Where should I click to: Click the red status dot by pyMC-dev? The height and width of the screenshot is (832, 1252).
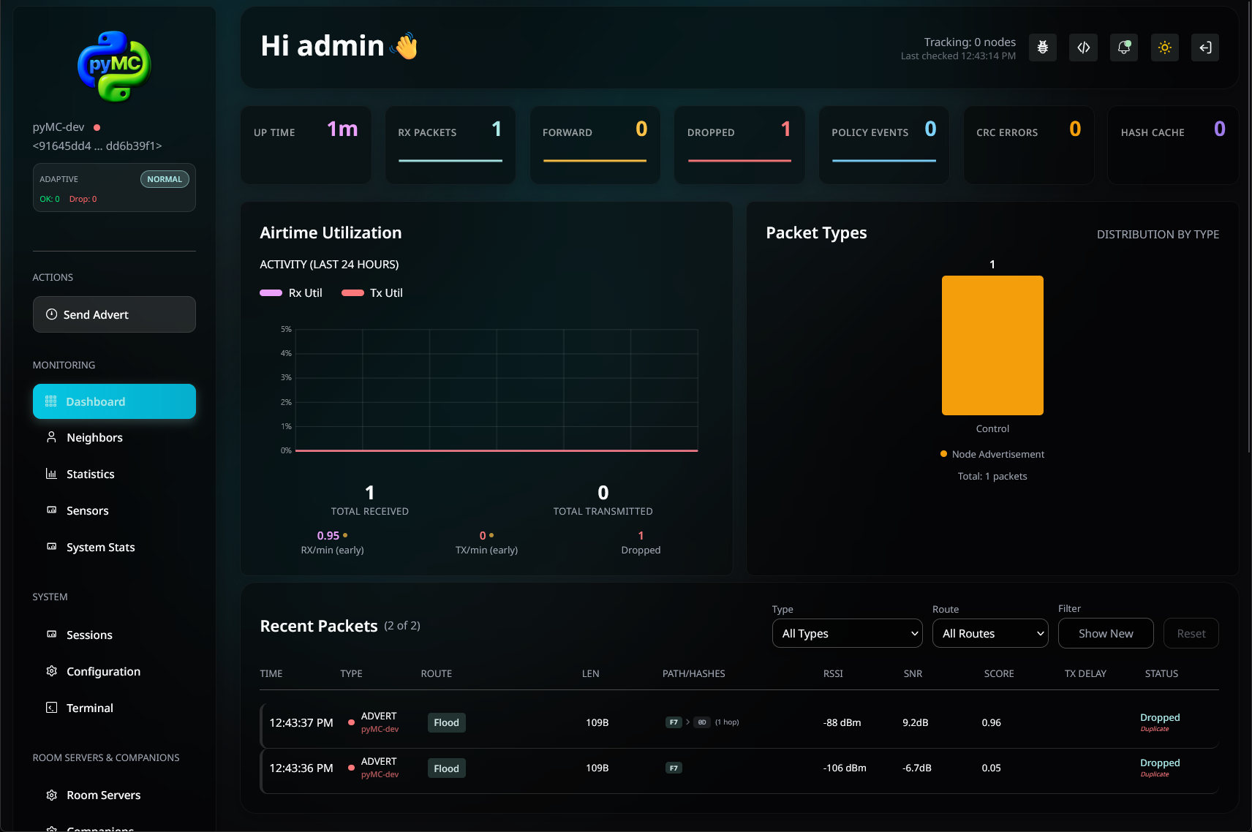(x=97, y=127)
